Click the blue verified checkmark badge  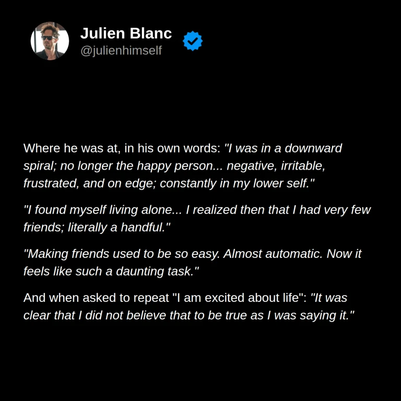[193, 41]
